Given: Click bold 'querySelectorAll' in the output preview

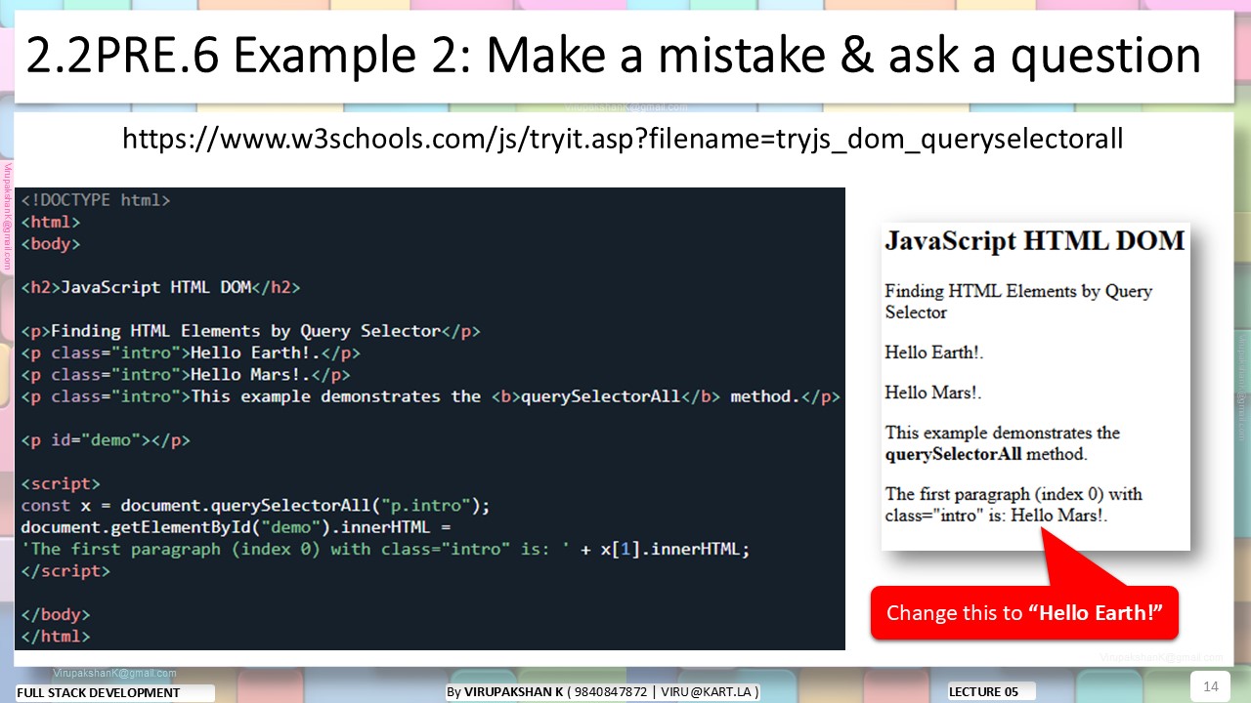Looking at the screenshot, I should point(953,454).
